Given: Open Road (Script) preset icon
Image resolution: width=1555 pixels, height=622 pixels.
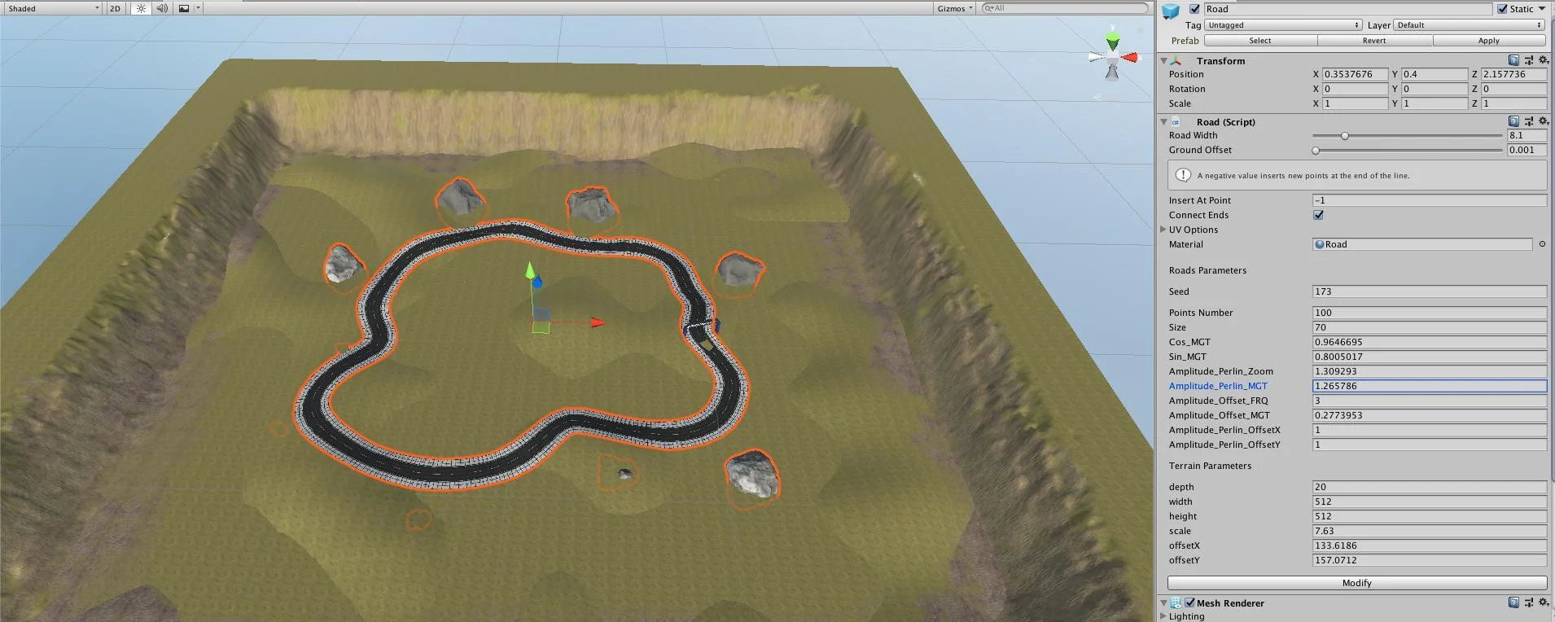Looking at the screenshot, I should tap(1528, 121).
